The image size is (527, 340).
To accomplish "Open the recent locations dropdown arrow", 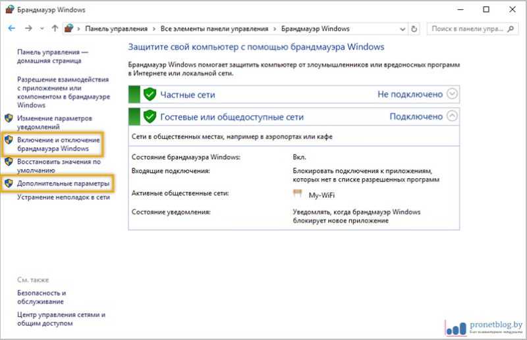I will 42,29.
